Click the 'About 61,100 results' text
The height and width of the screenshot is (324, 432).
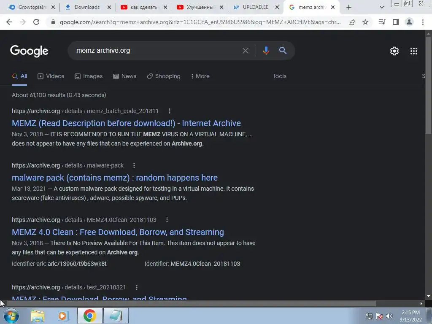pos(59,95)
